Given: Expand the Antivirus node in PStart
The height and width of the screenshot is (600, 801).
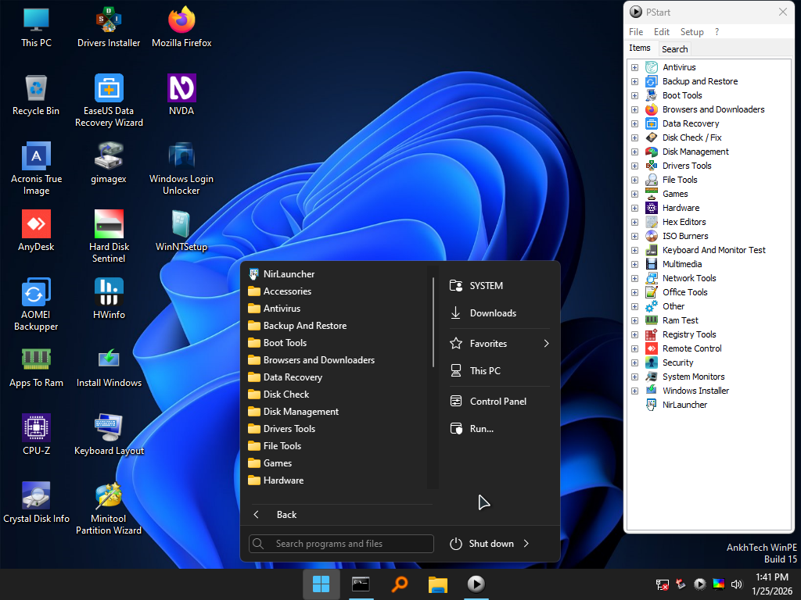Looking at the screenshot, I should (634, 67).
